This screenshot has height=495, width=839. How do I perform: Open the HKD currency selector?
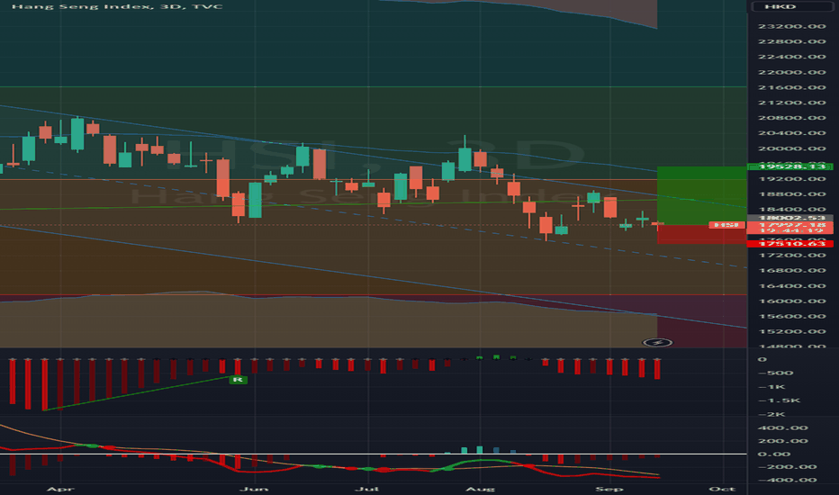click(792, 6)
